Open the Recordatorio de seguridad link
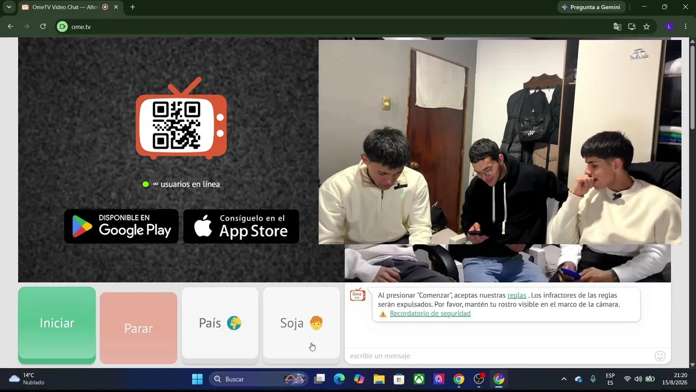 [x=430, y=314]
